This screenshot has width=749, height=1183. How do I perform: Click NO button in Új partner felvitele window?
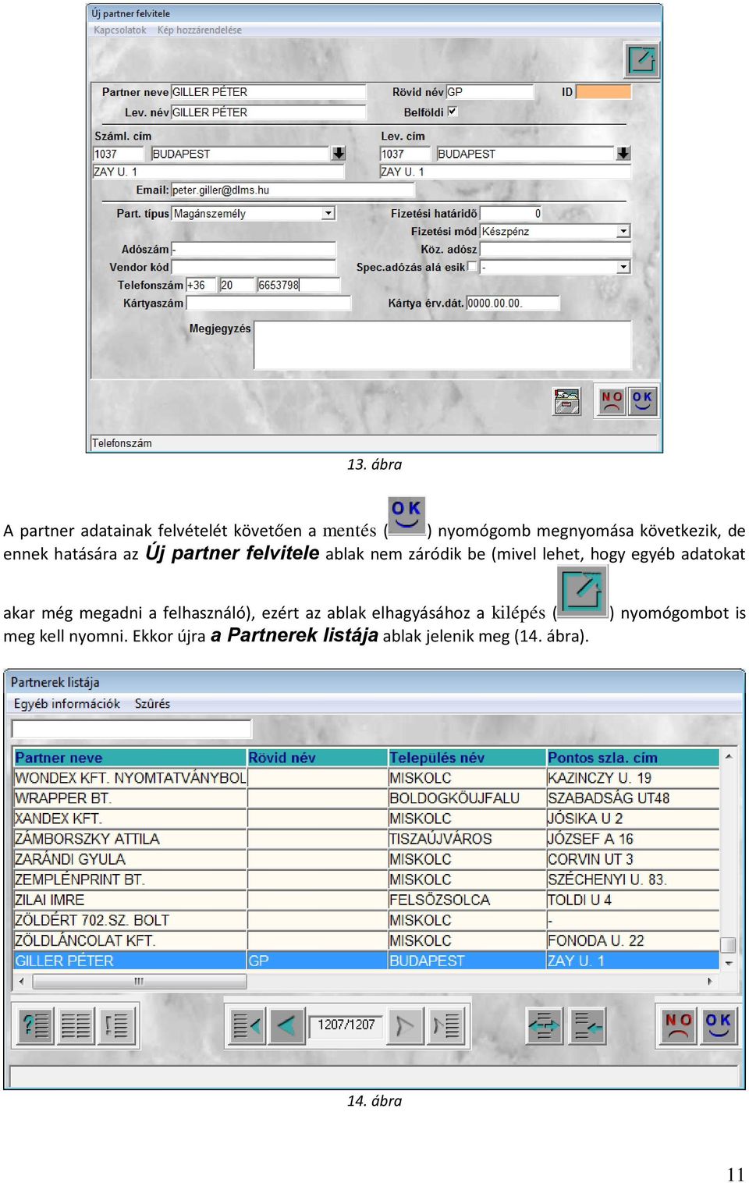pyautogui.click(x=612, y=401)
